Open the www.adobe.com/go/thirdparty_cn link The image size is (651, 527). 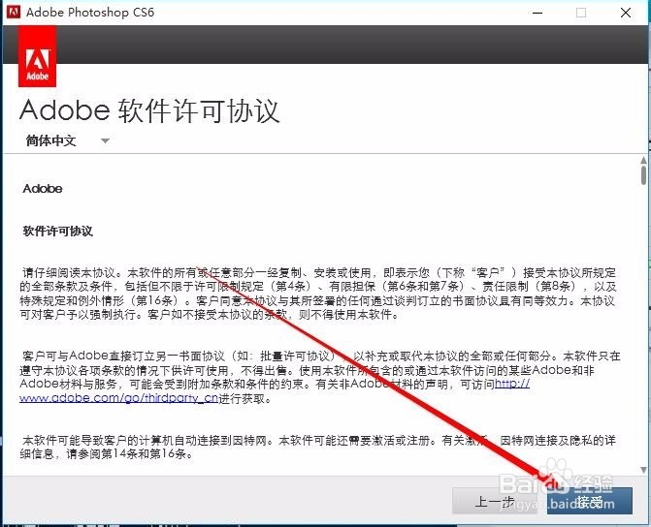(118, 398)
